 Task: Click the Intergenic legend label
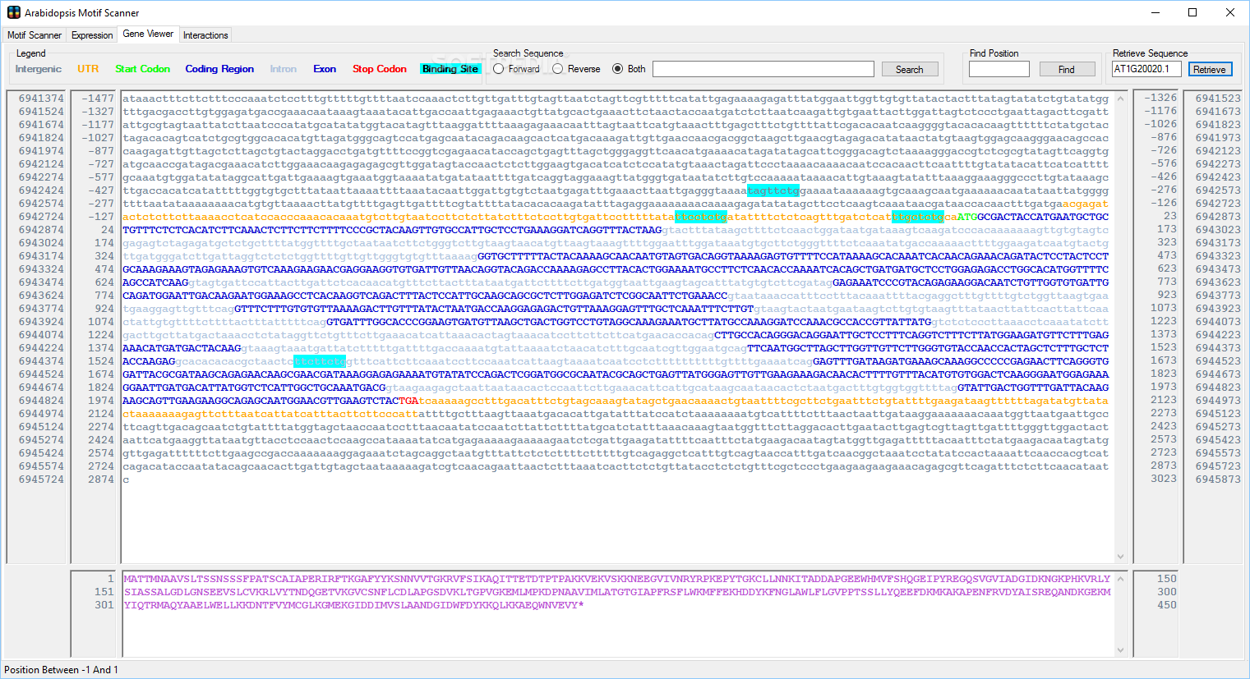click(39, 69)
